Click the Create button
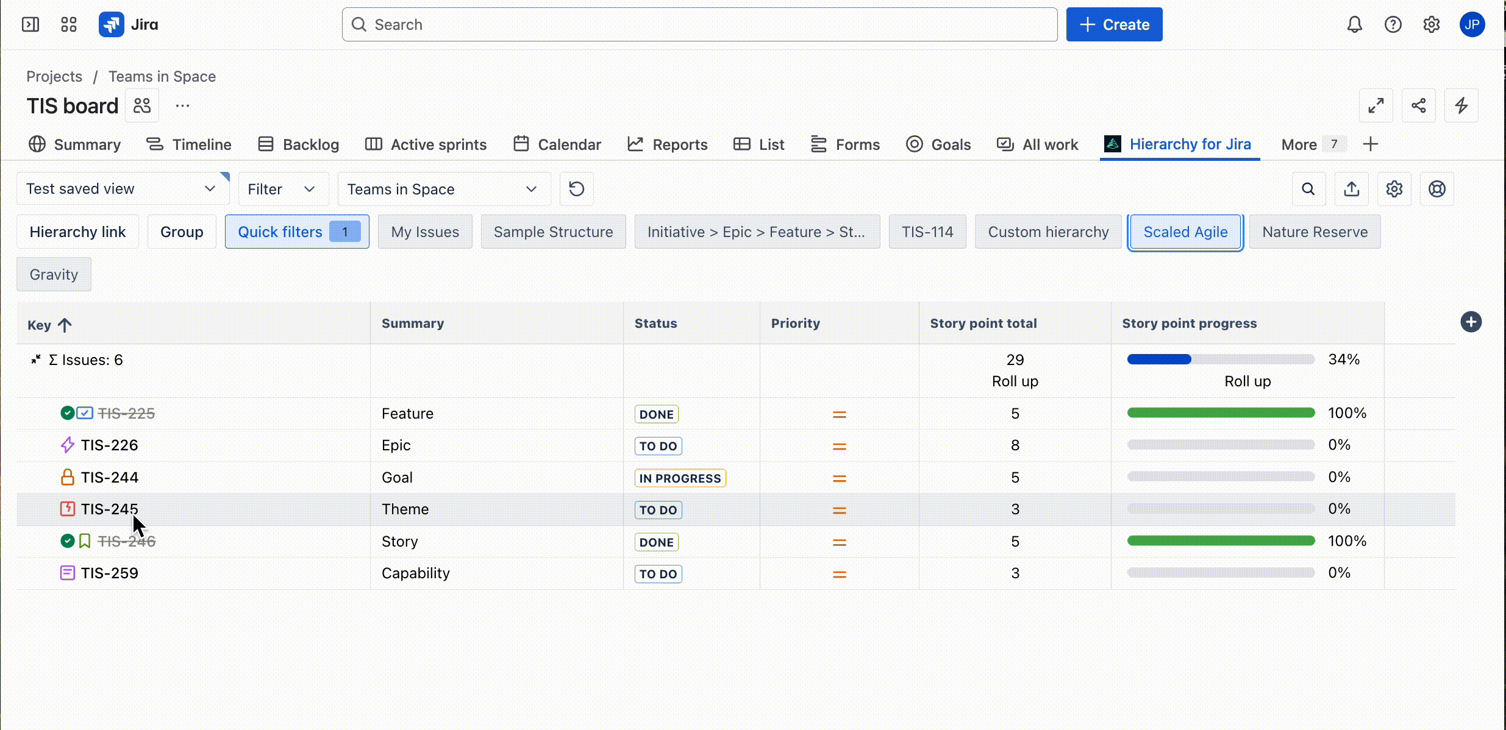Viewport: 1506px width, 730px height. 1114,24
